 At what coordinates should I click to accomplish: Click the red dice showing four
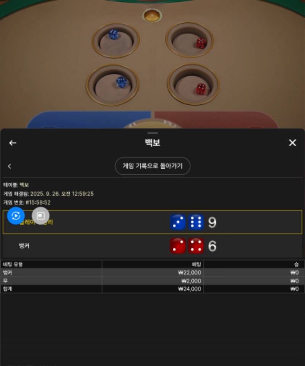point(196,246)
